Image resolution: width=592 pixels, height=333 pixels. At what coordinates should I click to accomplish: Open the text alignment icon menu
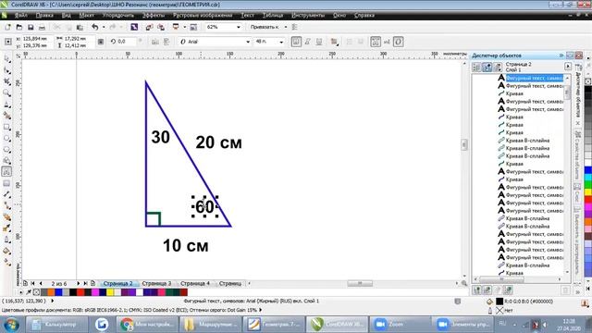coord(335,42)
